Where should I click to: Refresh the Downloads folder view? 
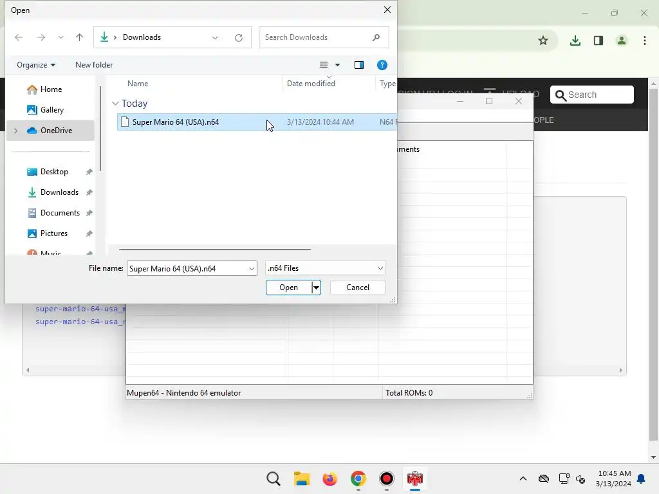point(239,38)
